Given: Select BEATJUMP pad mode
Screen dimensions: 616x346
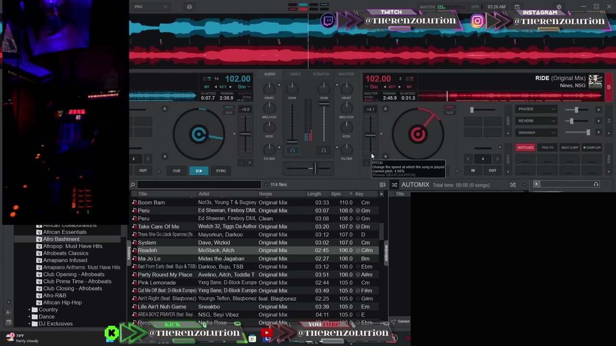Looking at the screenshot, I should click(569, 148).
